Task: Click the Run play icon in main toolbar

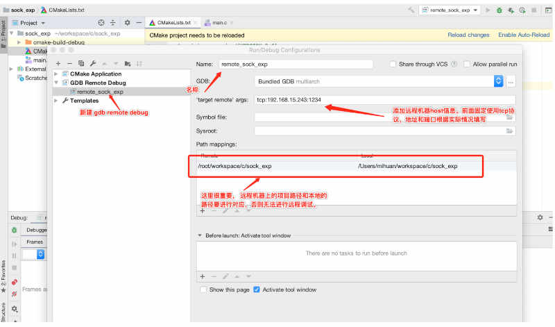Action: 488,10
